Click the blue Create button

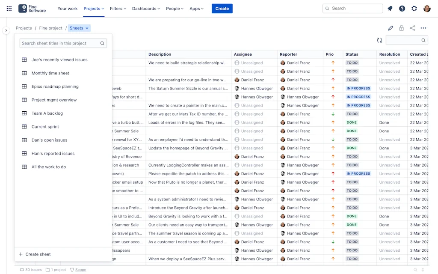pos(222,9)
